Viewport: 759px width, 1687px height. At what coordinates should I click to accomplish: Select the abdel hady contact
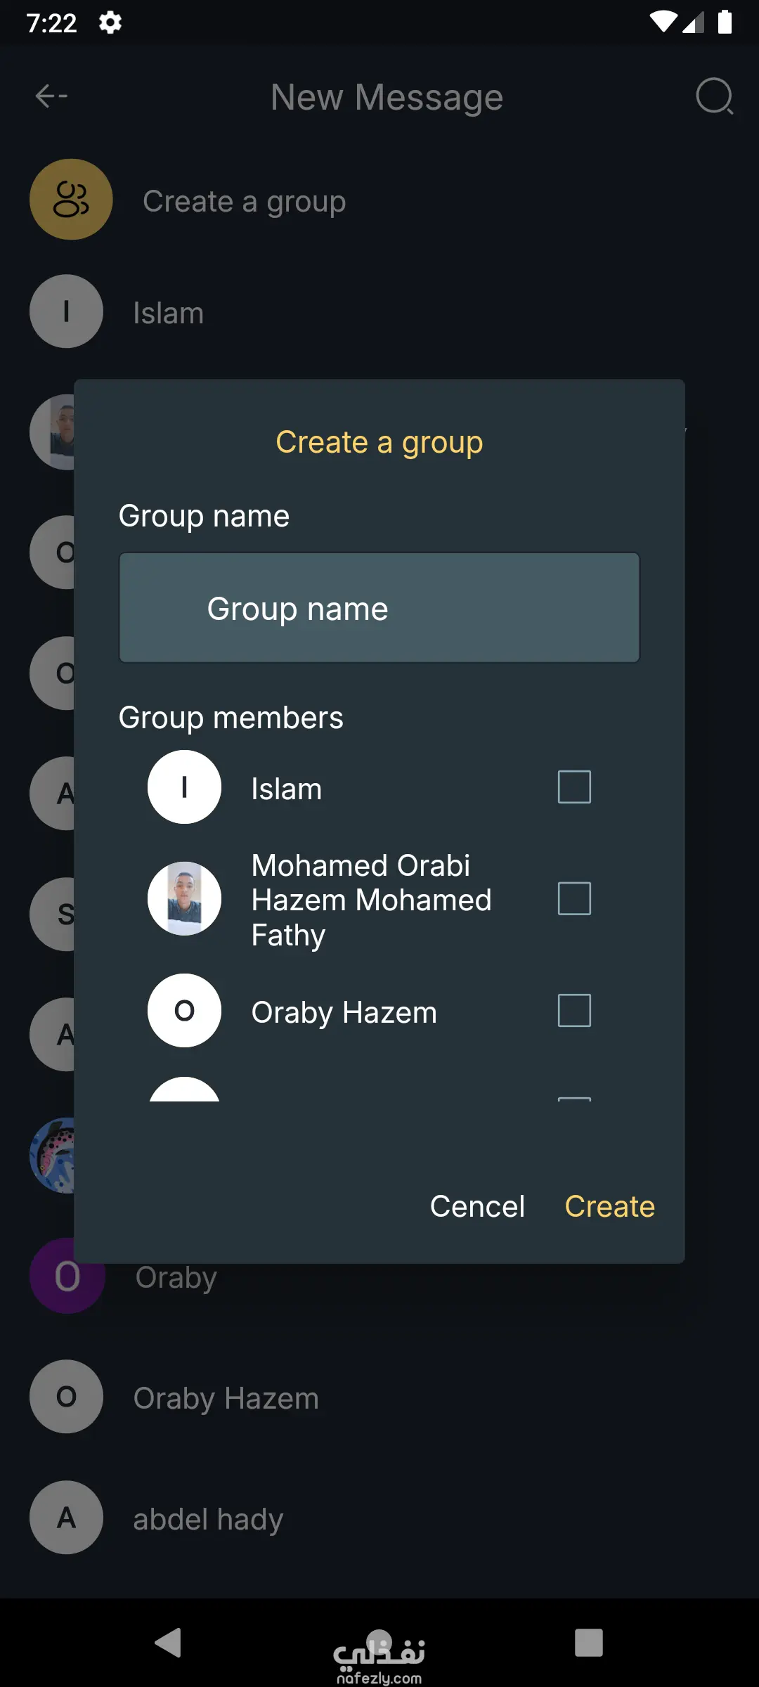208,1519
